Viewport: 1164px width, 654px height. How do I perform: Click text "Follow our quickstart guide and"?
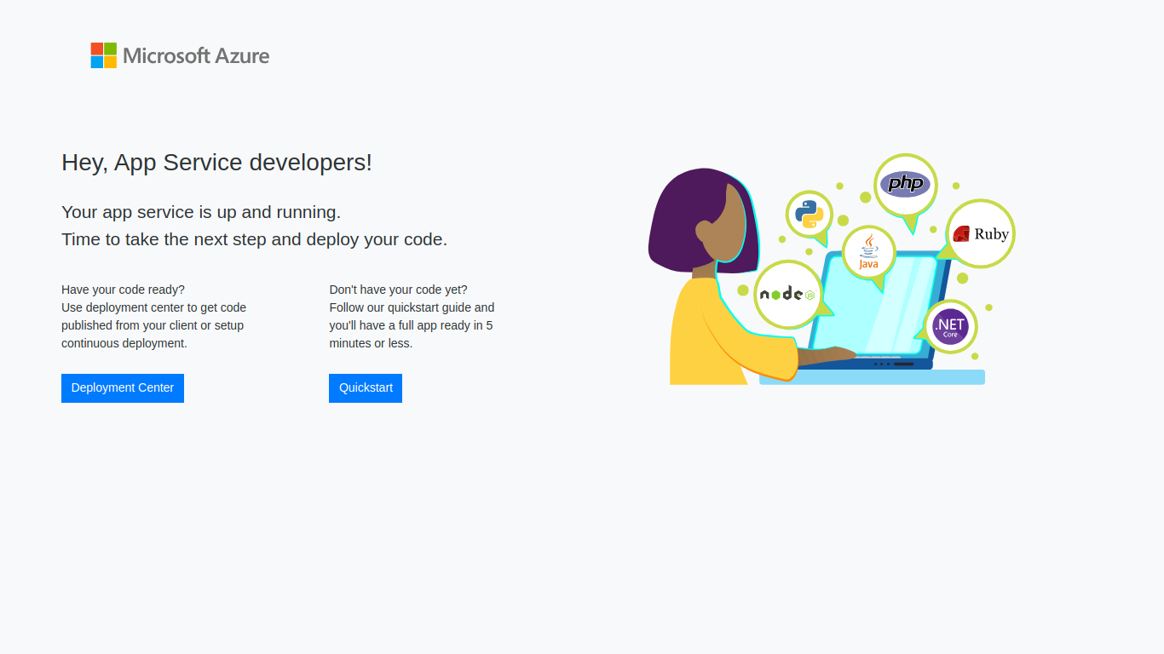[x=412, y=307]
